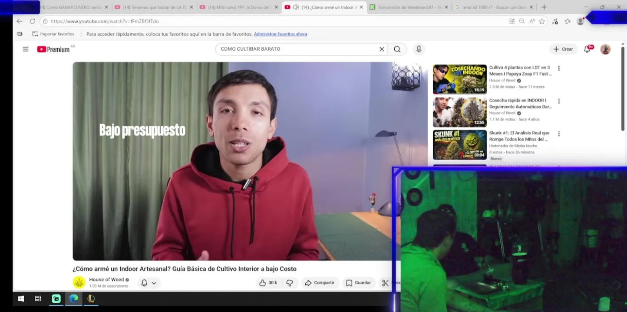Open clip scissors button under video
The height and width of the screenshot is (312, 627).
click(385, 283)
